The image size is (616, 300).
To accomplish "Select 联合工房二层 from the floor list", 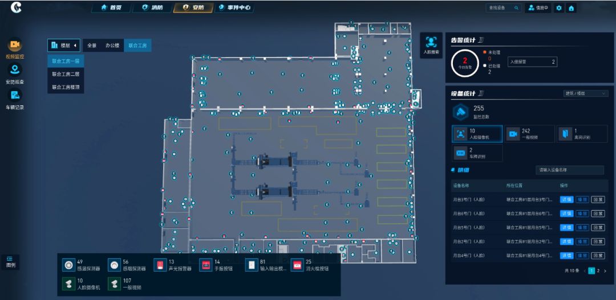I will click(x=66, y=74).
